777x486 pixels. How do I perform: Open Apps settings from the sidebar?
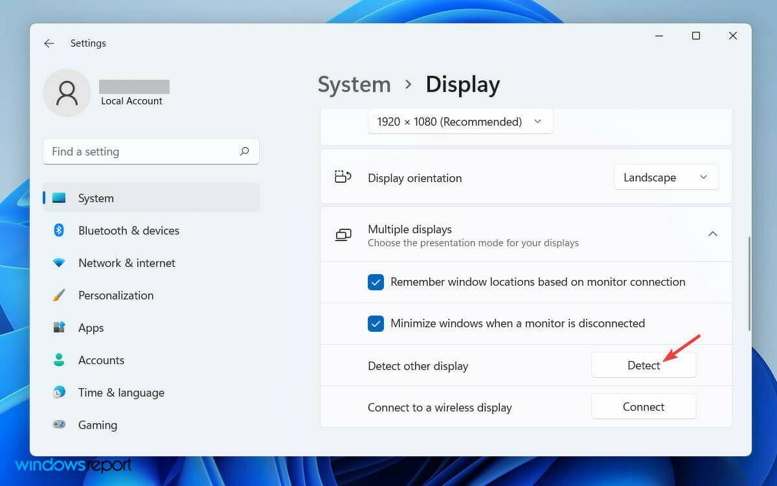click(x=91, y=327)
